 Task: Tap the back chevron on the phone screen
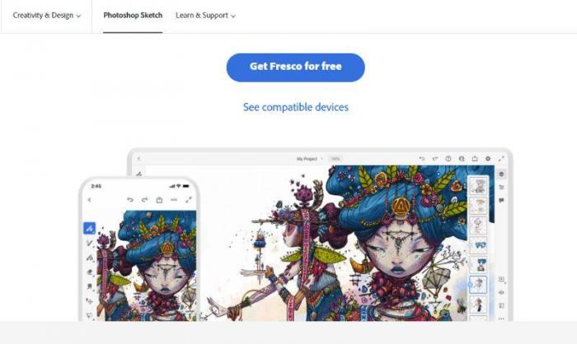tap(89, 199)
